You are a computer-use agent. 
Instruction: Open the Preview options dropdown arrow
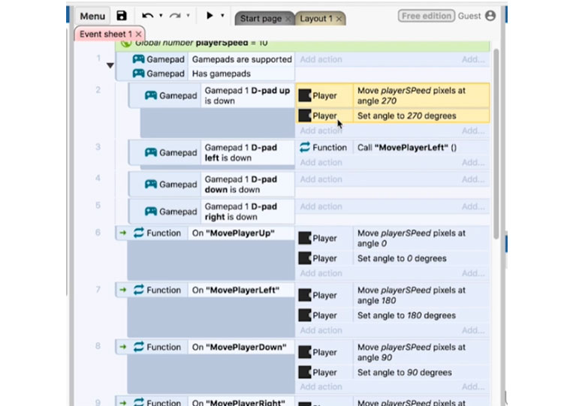tap(222, 15)
